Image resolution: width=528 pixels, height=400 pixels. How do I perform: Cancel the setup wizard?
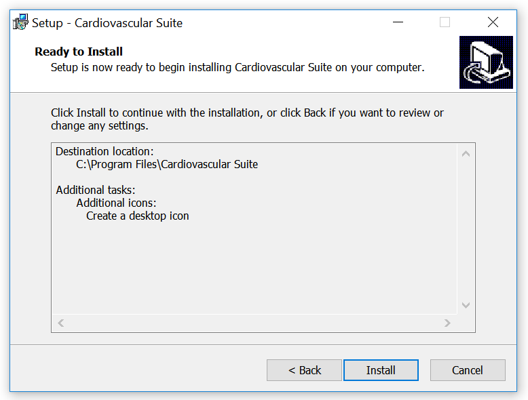[467, 370]
